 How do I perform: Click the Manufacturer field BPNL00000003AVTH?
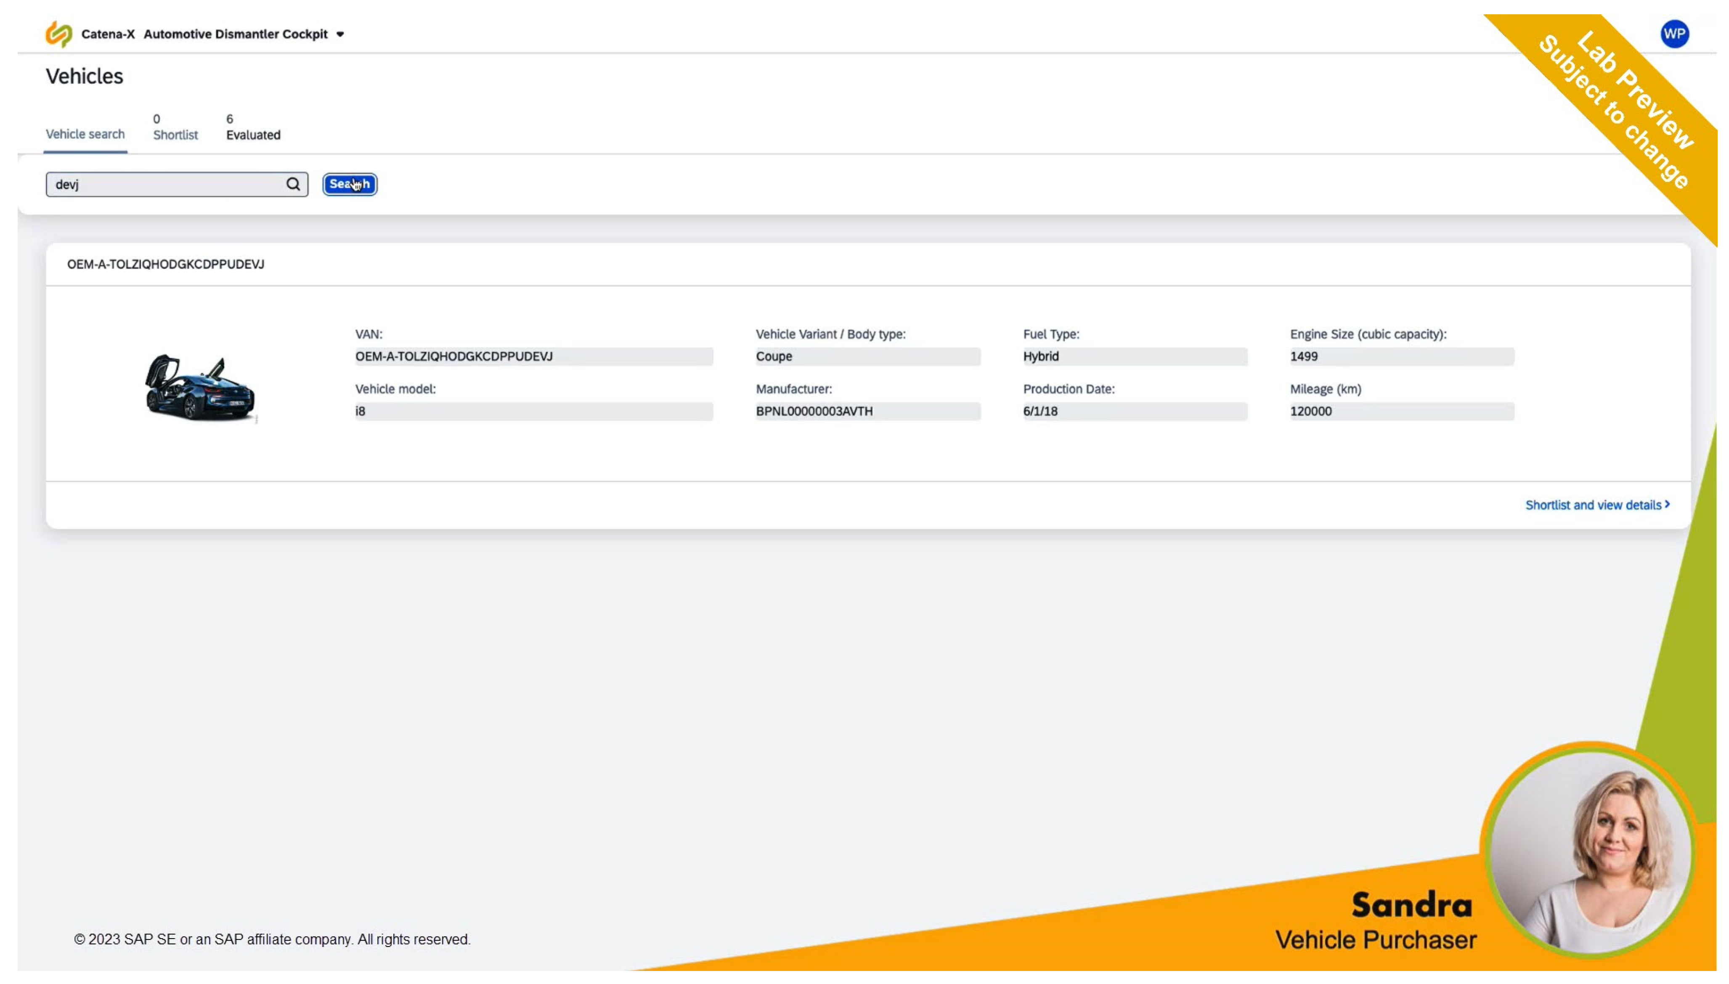(867, 411)
